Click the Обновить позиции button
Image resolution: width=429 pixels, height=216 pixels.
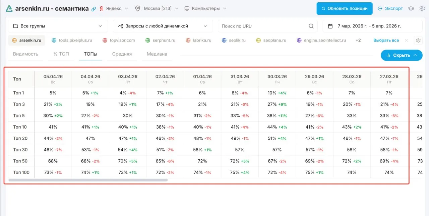pos(345,8)
